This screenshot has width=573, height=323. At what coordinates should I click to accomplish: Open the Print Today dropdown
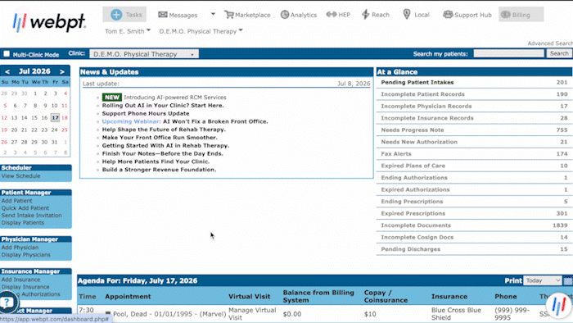542,280
